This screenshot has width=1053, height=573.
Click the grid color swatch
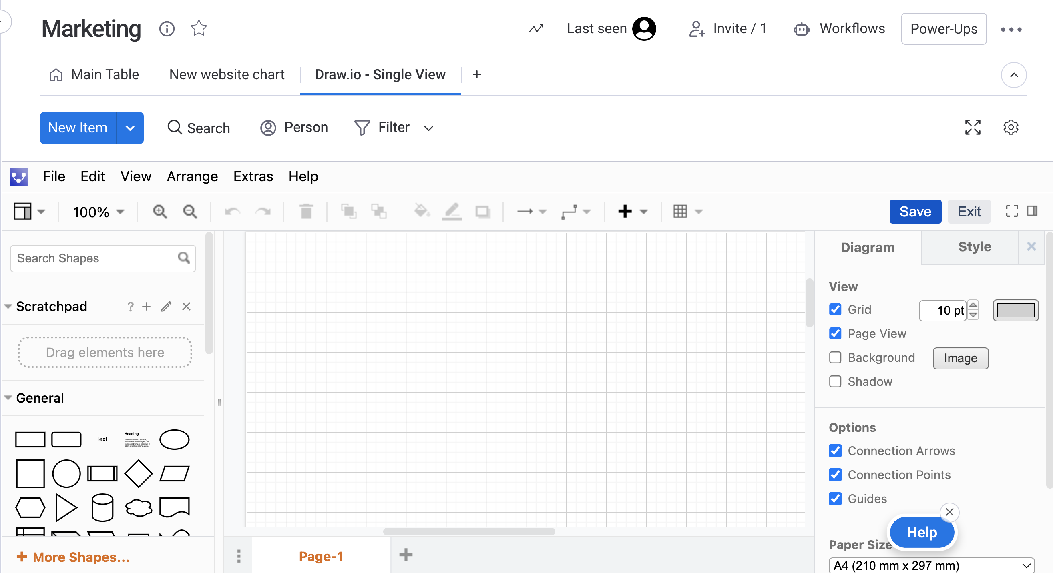[x=1015, y=311]
